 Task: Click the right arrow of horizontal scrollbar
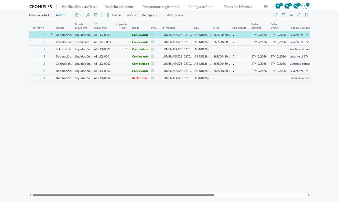click(x=308, y=195)
